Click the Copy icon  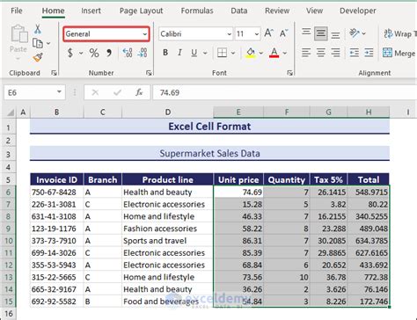pos(38,43)
